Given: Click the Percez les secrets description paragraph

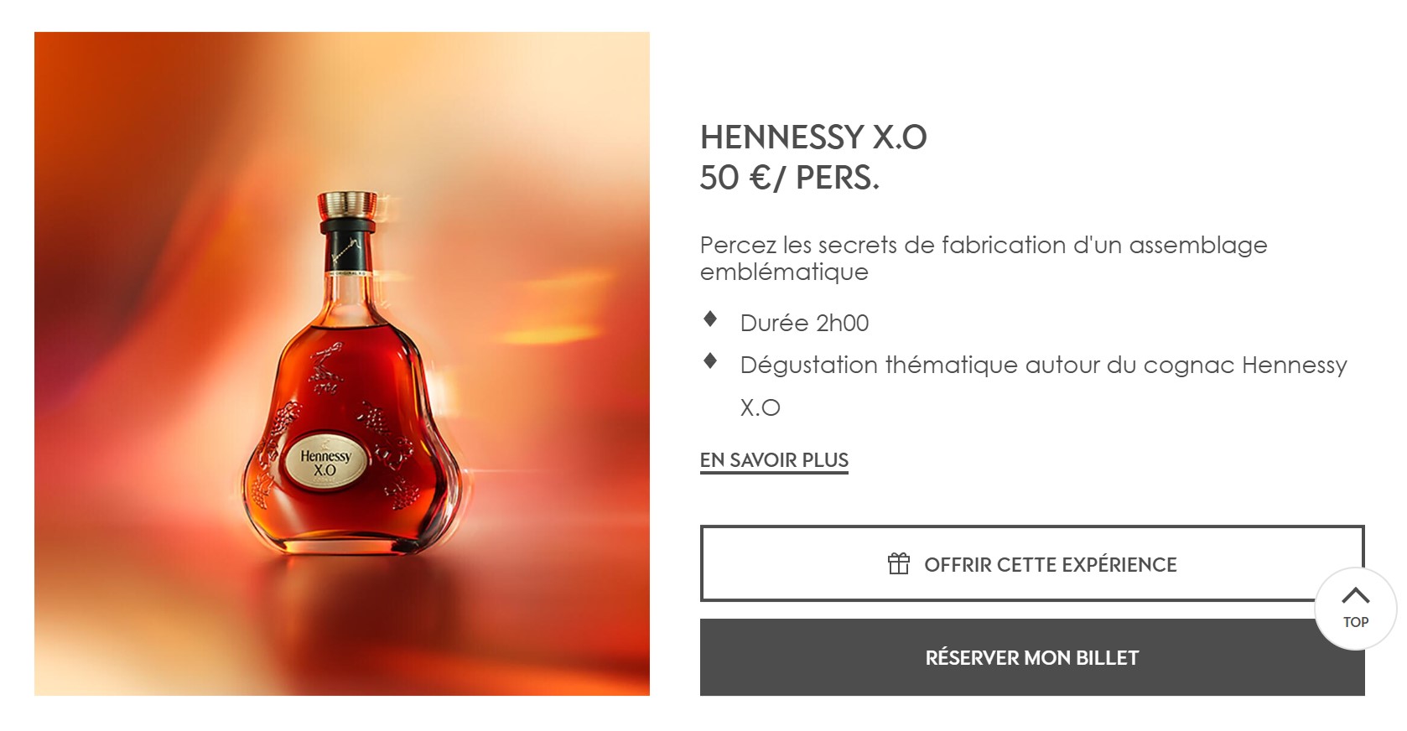Looking at the screenshot, I should point(984,258).
